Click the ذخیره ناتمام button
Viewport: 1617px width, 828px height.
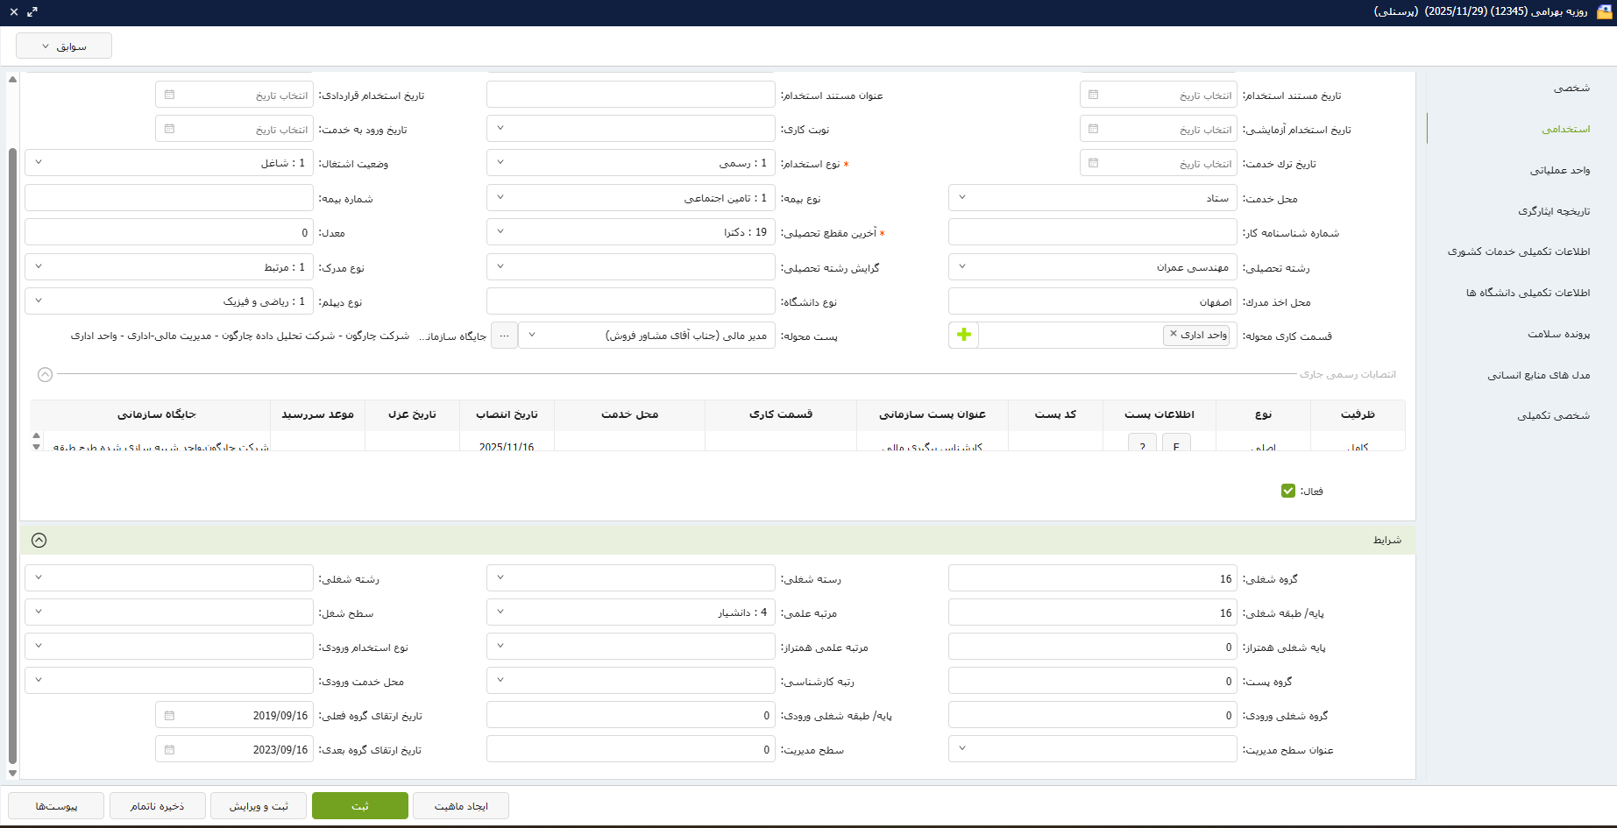(x=158, y=806)
